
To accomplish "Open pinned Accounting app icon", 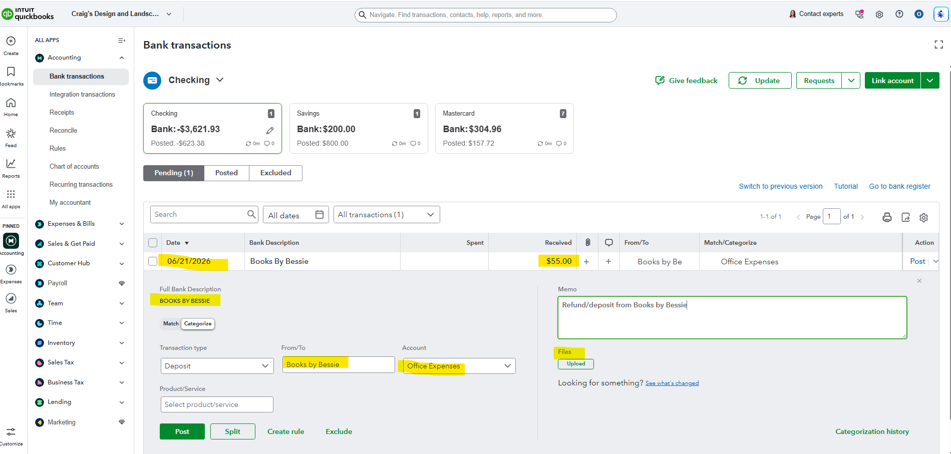I will coord(11,241).
